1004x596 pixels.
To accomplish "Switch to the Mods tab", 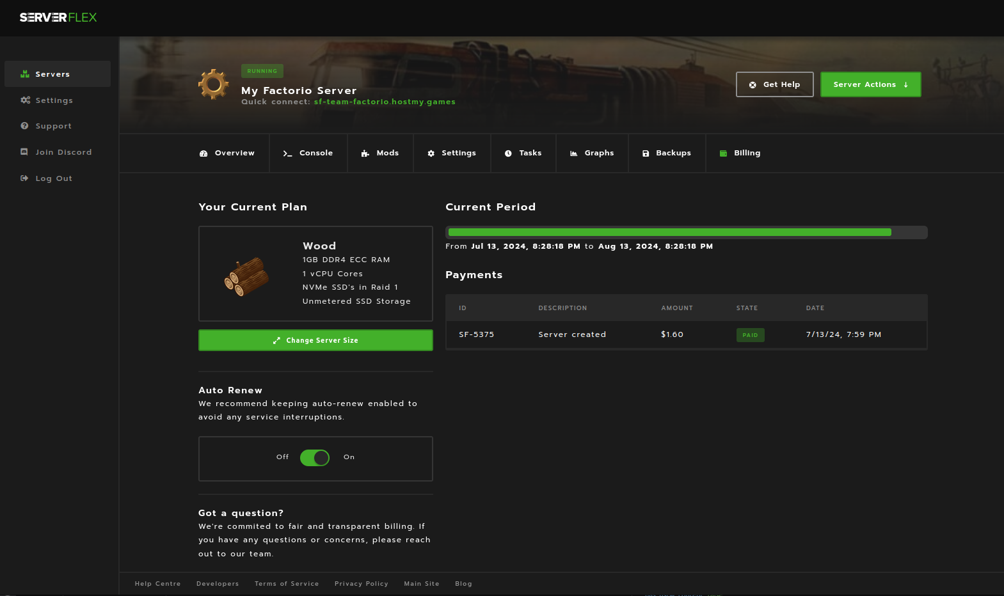I will [x=380, y=153].
